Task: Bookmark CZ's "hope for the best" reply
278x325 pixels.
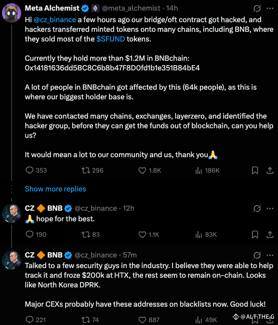Action: 255,234
